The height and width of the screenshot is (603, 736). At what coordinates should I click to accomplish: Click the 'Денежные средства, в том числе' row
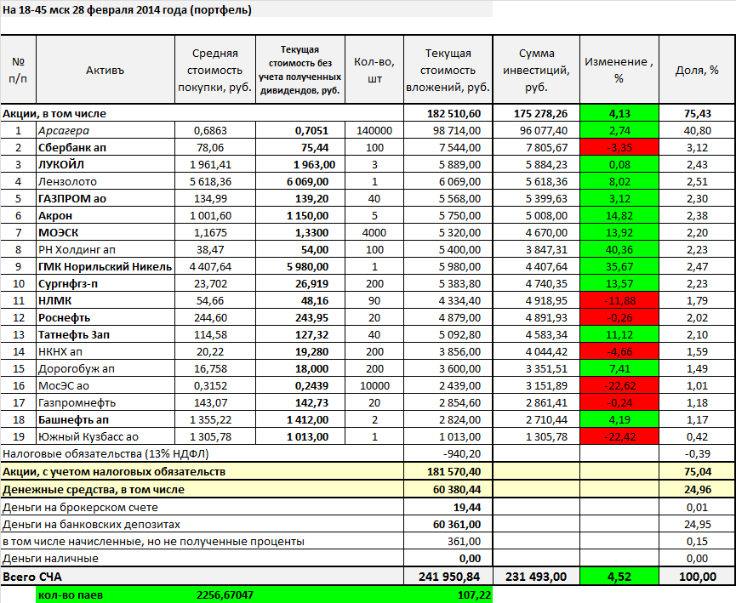coord(94,490)
